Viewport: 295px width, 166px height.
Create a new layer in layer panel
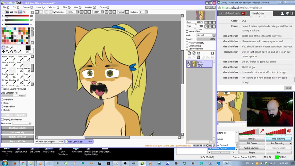(x=190, y=53)
